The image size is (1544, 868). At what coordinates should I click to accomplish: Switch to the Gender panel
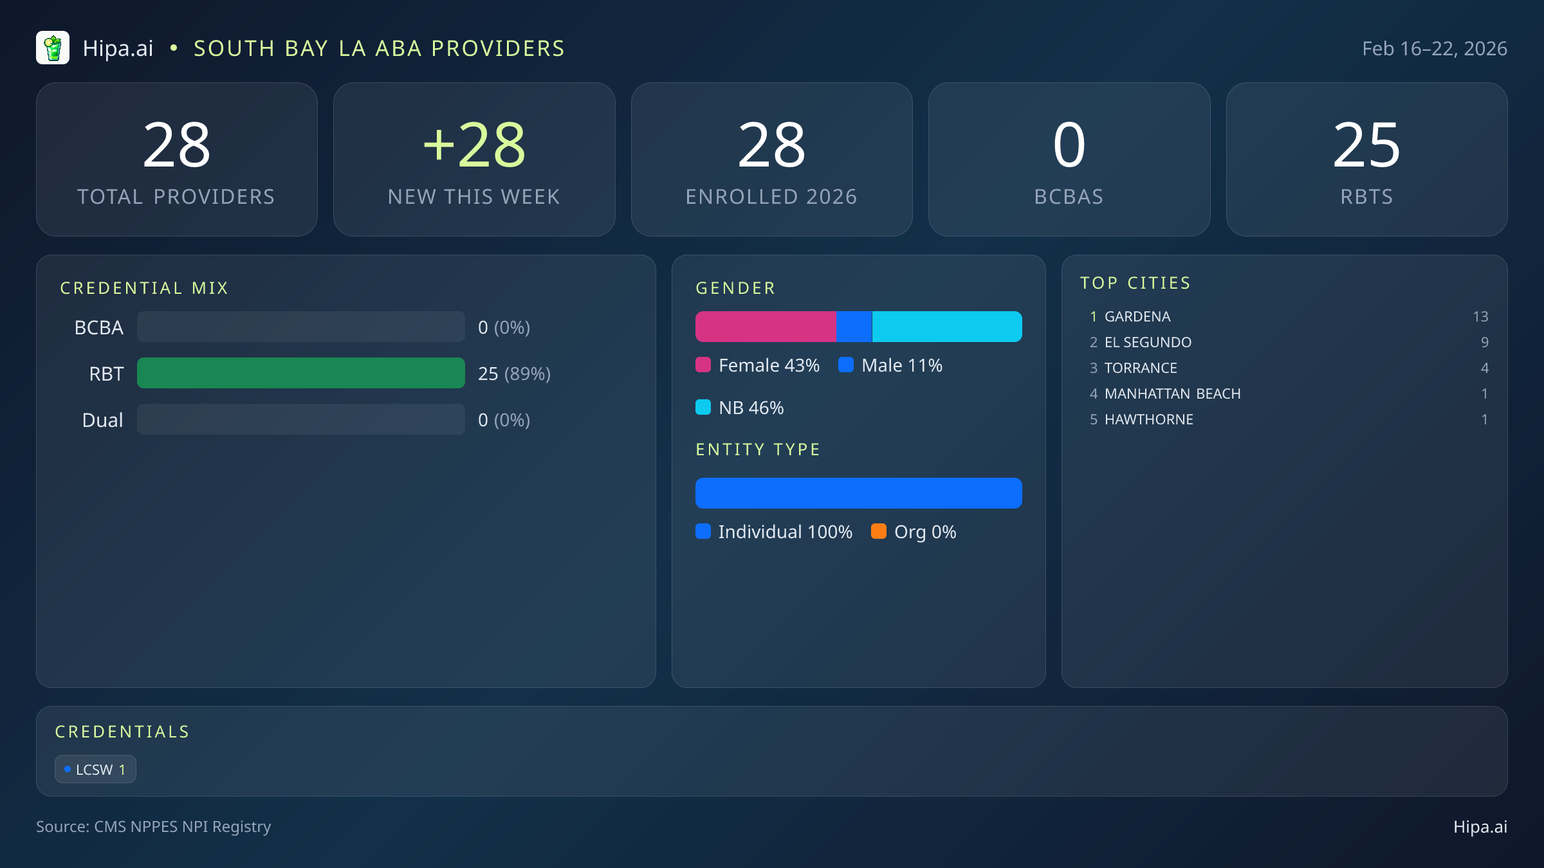[735, 287]
